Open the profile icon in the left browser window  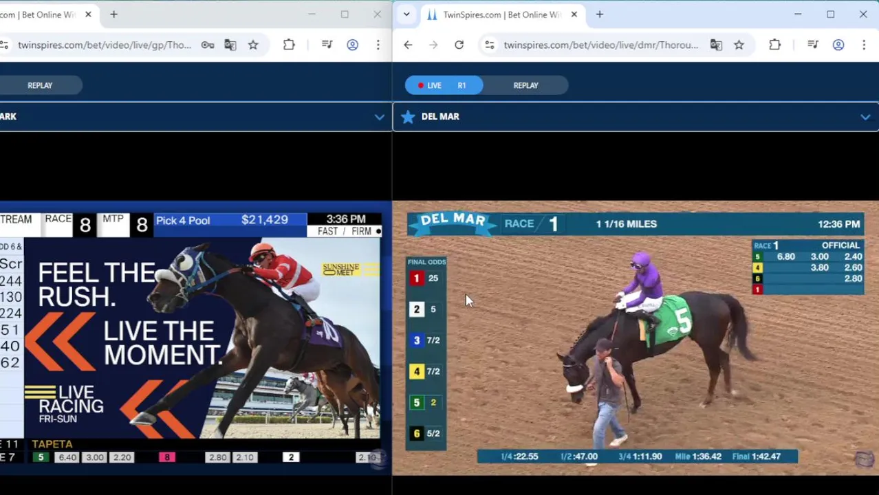352,45
